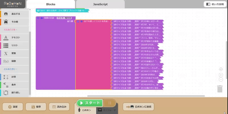Click the 読み込み load button
This screenshot has width=228, height=114.
[59, 107]
